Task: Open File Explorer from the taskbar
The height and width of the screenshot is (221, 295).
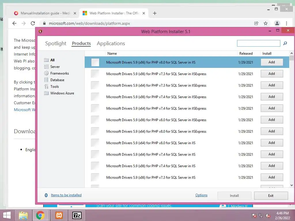Action: click(23, 215)
